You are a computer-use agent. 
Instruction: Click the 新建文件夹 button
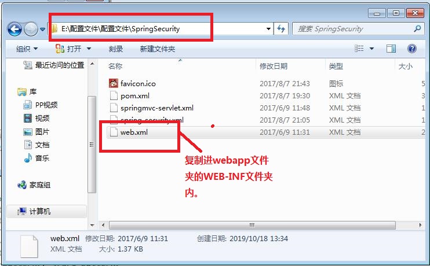point(158,49)
